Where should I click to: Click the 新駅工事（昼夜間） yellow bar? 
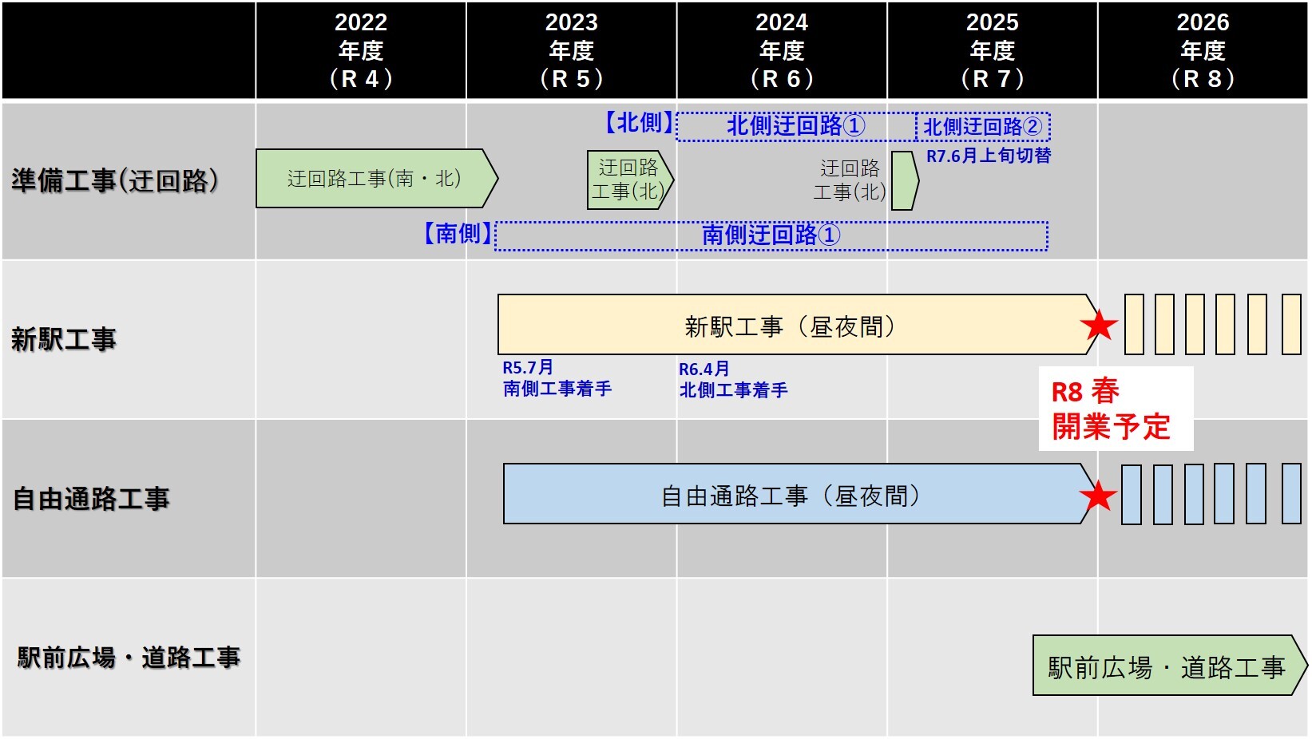[x=798, y=325]
